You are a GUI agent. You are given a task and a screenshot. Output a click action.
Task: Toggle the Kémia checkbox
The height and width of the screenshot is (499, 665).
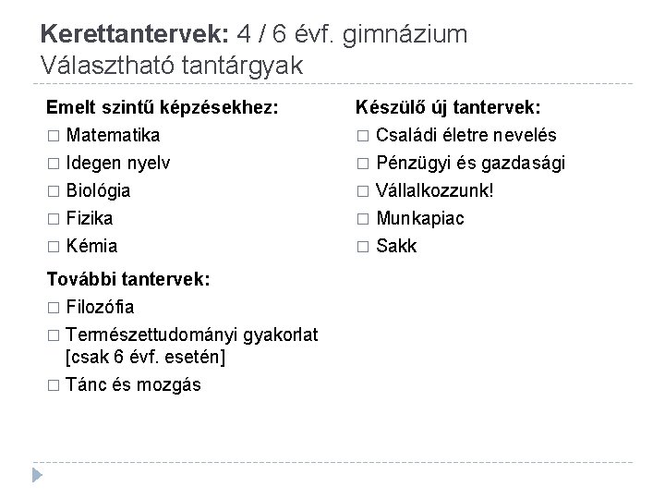pyautogui.click(x=54, y=247)
